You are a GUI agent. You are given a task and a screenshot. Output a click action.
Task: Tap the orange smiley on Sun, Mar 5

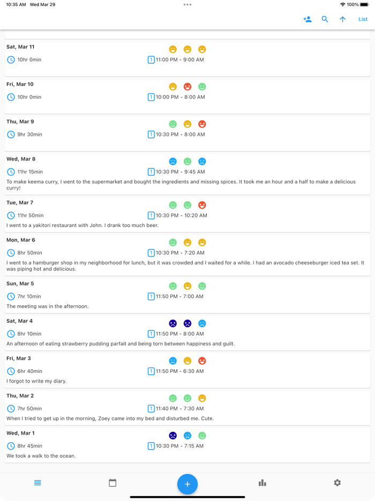(187, 286)
